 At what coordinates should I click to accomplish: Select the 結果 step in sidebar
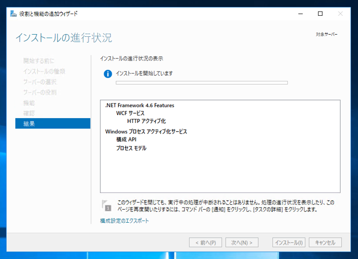pos(53,123)
